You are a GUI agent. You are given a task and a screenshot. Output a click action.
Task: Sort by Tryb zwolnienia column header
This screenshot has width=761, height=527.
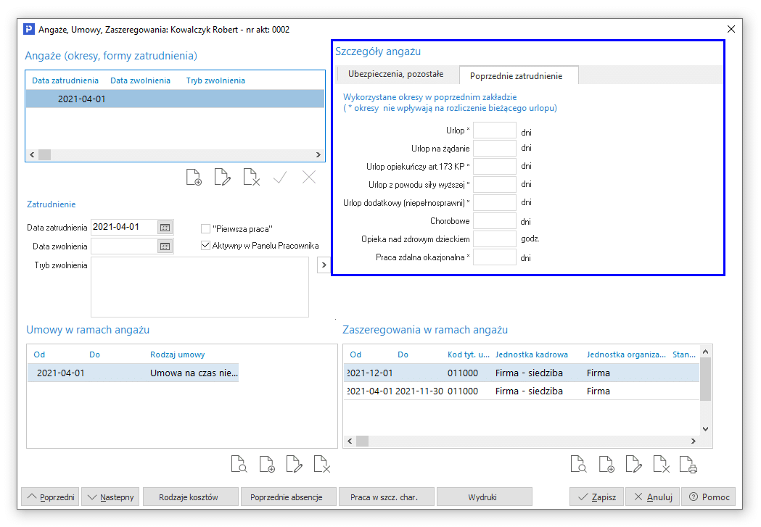tap(215, 80)
